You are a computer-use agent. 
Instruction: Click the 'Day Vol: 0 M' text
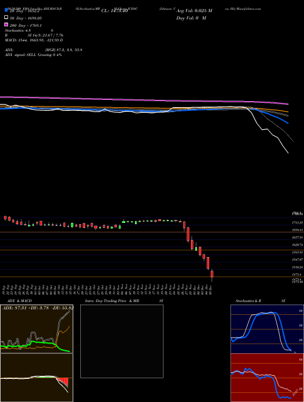click(191, 18)
